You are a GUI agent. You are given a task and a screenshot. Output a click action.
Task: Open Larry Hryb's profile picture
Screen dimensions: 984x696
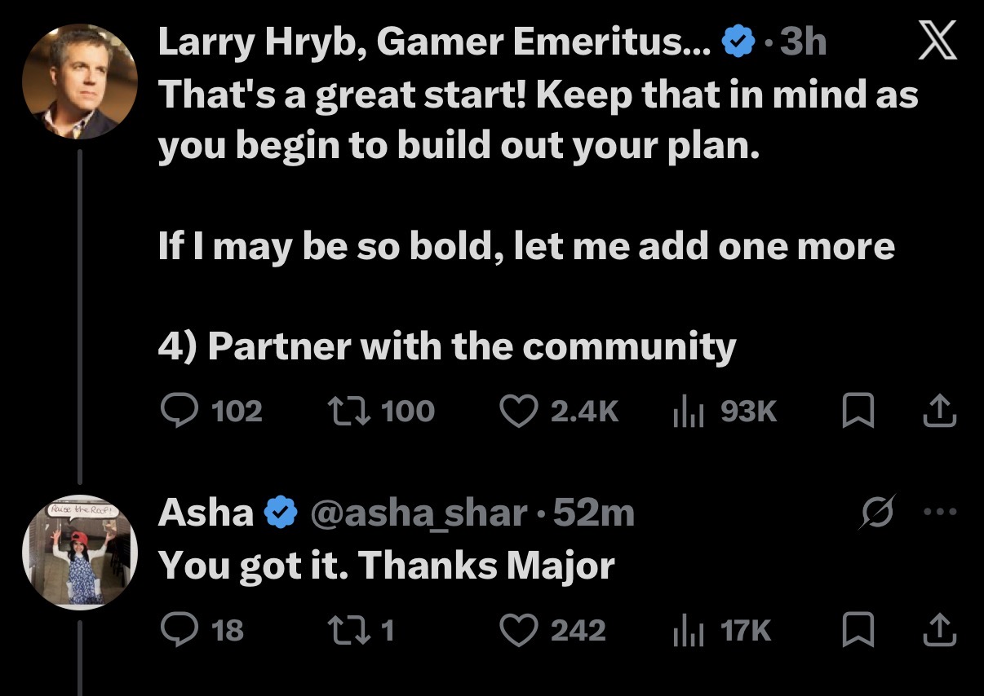(x=79, y=81)
